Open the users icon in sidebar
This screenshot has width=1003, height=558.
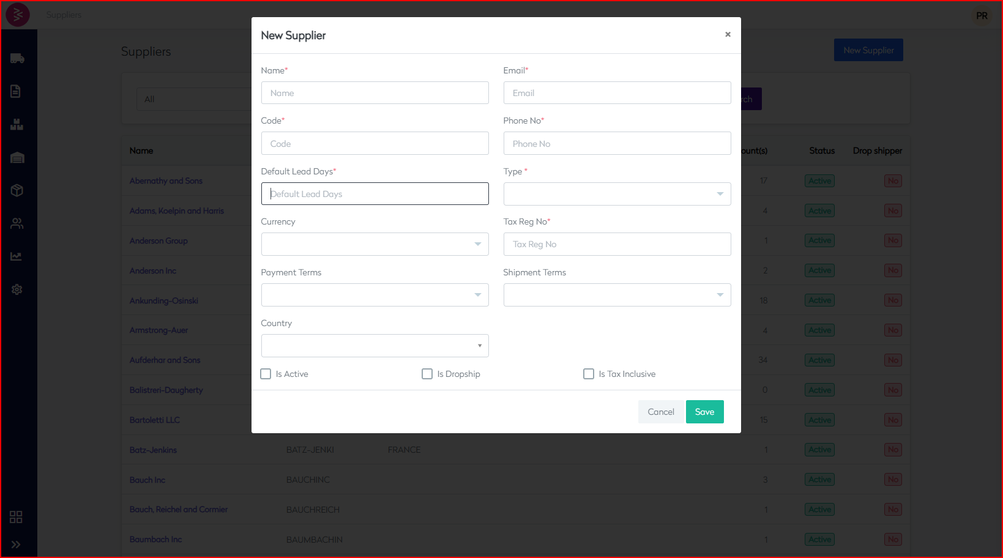pyautogui.click(x=17, y=223)
